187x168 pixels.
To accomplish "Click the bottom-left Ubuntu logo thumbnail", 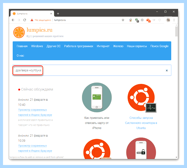I will pyautogui.click(x=97, y=149).
